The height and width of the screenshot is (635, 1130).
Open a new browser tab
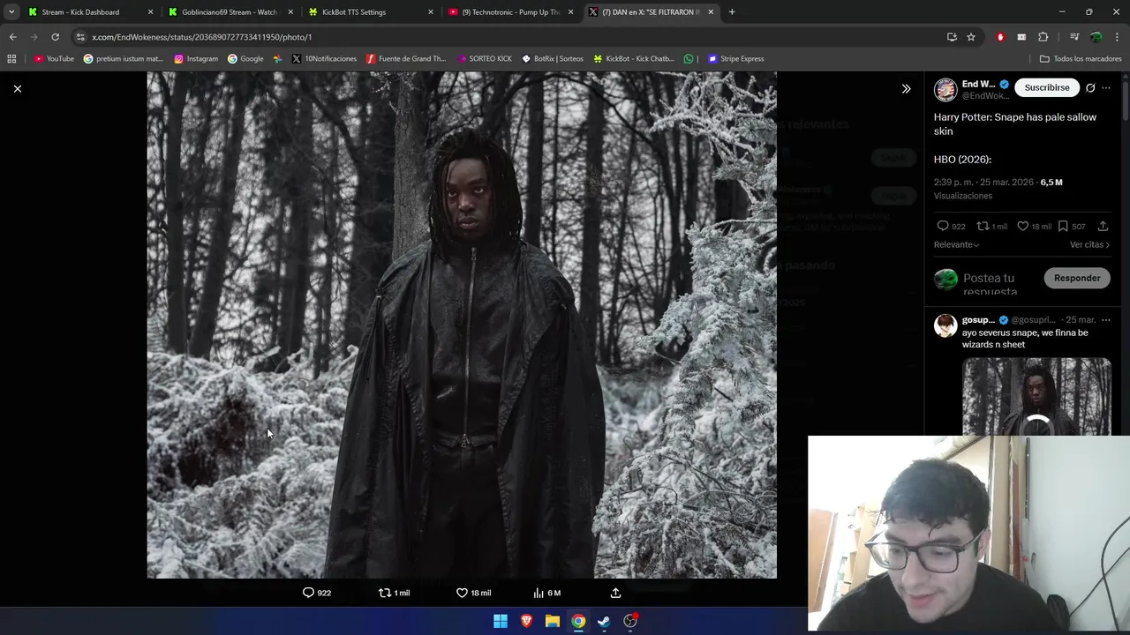pos(732,11)
